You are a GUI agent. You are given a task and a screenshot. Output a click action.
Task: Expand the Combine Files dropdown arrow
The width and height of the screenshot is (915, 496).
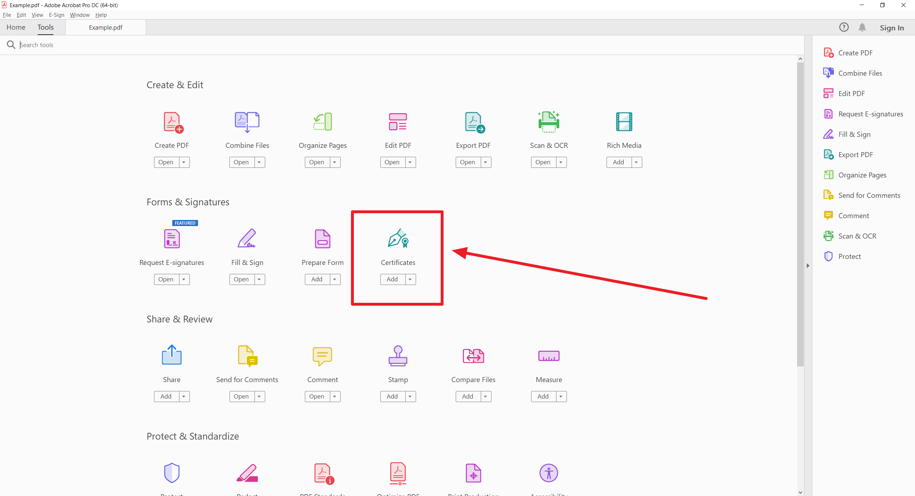tap(259, 162)
